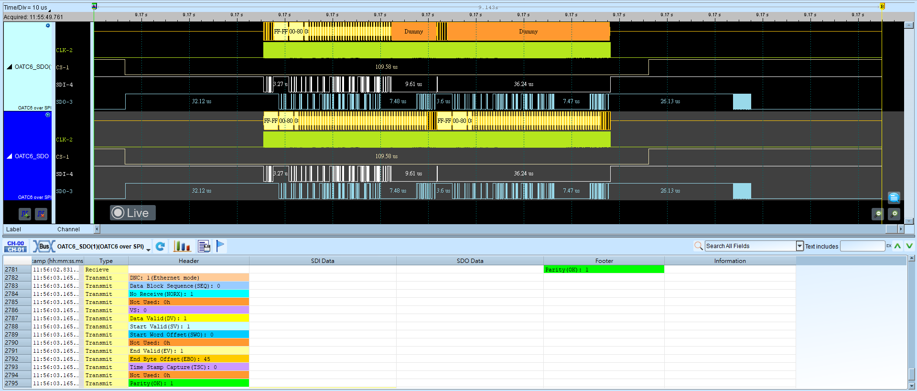Open settings gear of first OATC6_SDO bus
The image size is (917, 391).
pos(48,26)
